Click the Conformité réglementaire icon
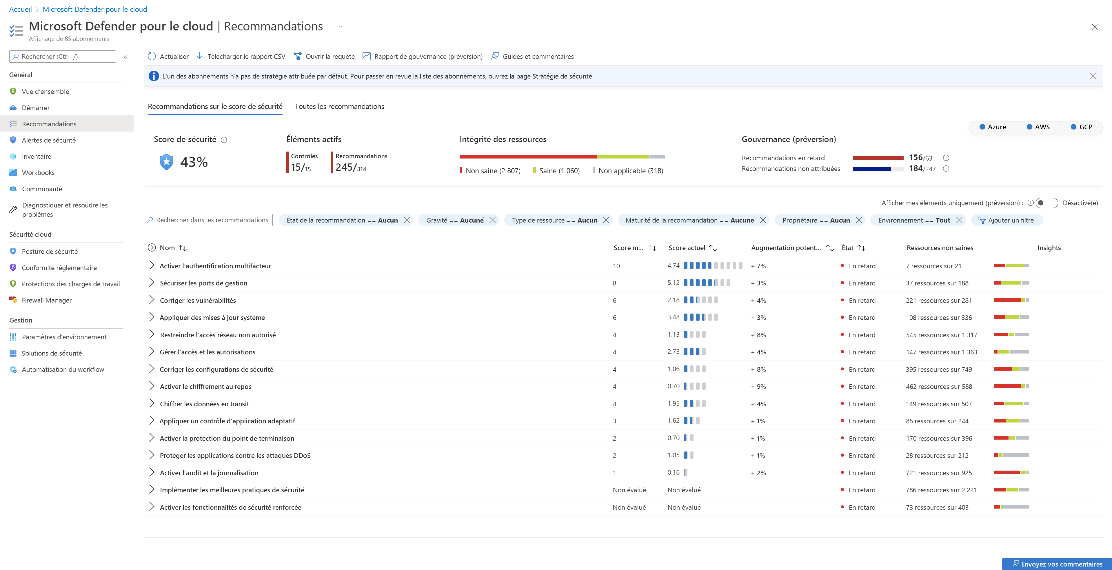This screenshot has height=570, width=1112. (x=13, y=267)
